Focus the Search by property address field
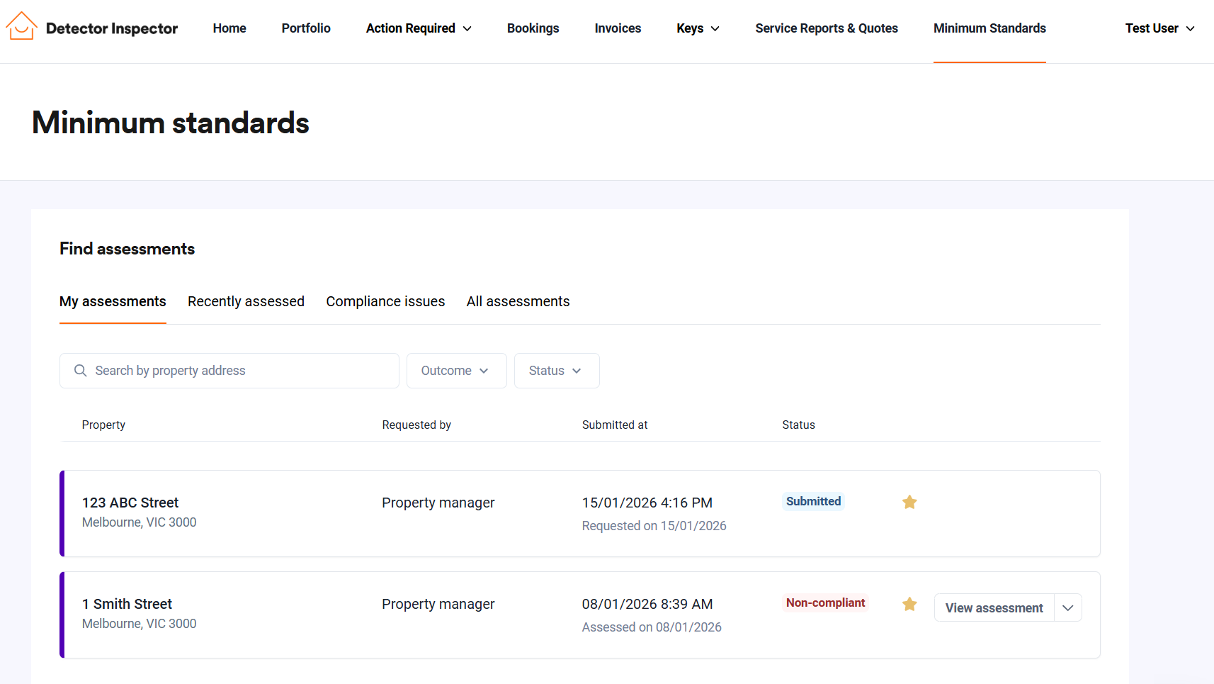Screen dimensions: 1214x684 pos(241,371)
